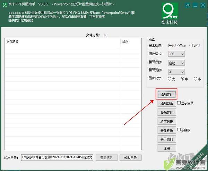The width and height of the screenshot is (208, 171).
Task: Click the 图片尺寸 label
Action: click(x=156, y=78)
